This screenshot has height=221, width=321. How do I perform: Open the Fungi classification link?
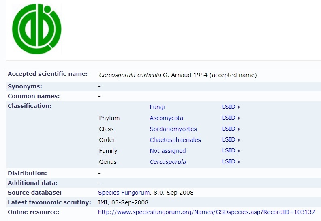click(x=157, y=107)
